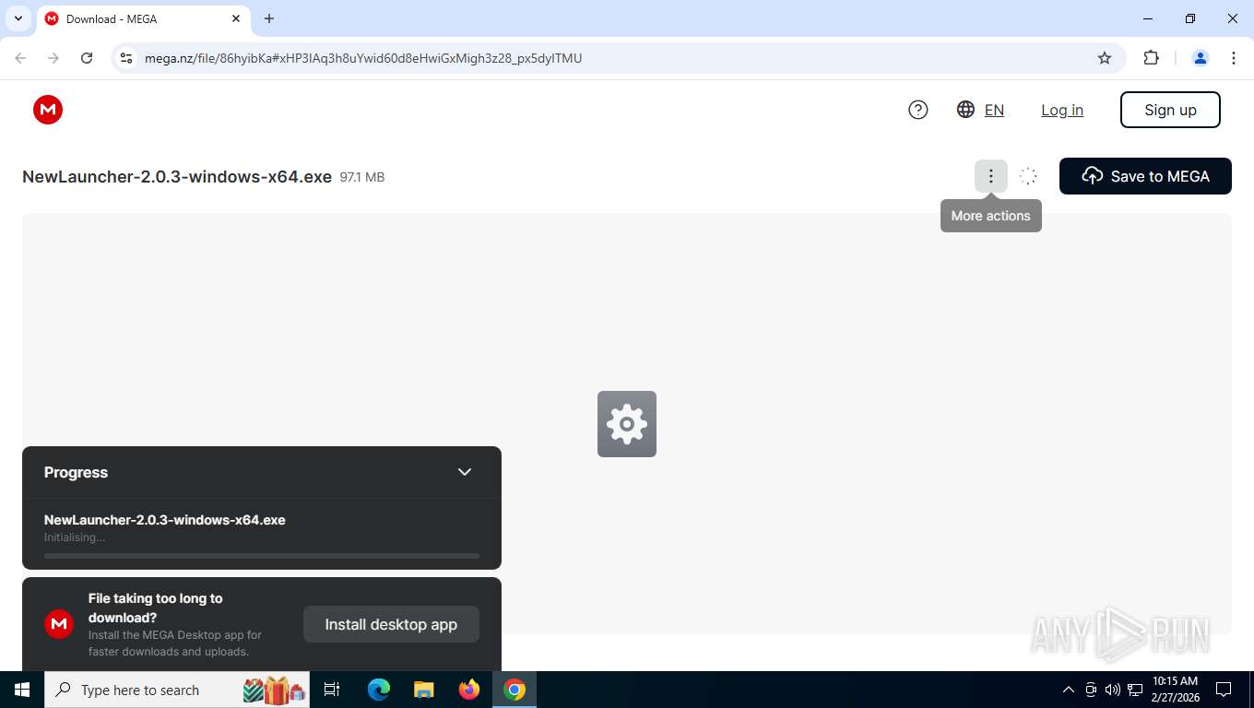The image size is (1254, 708).
Task: Click the Initialising... status text
Action: 75,537
